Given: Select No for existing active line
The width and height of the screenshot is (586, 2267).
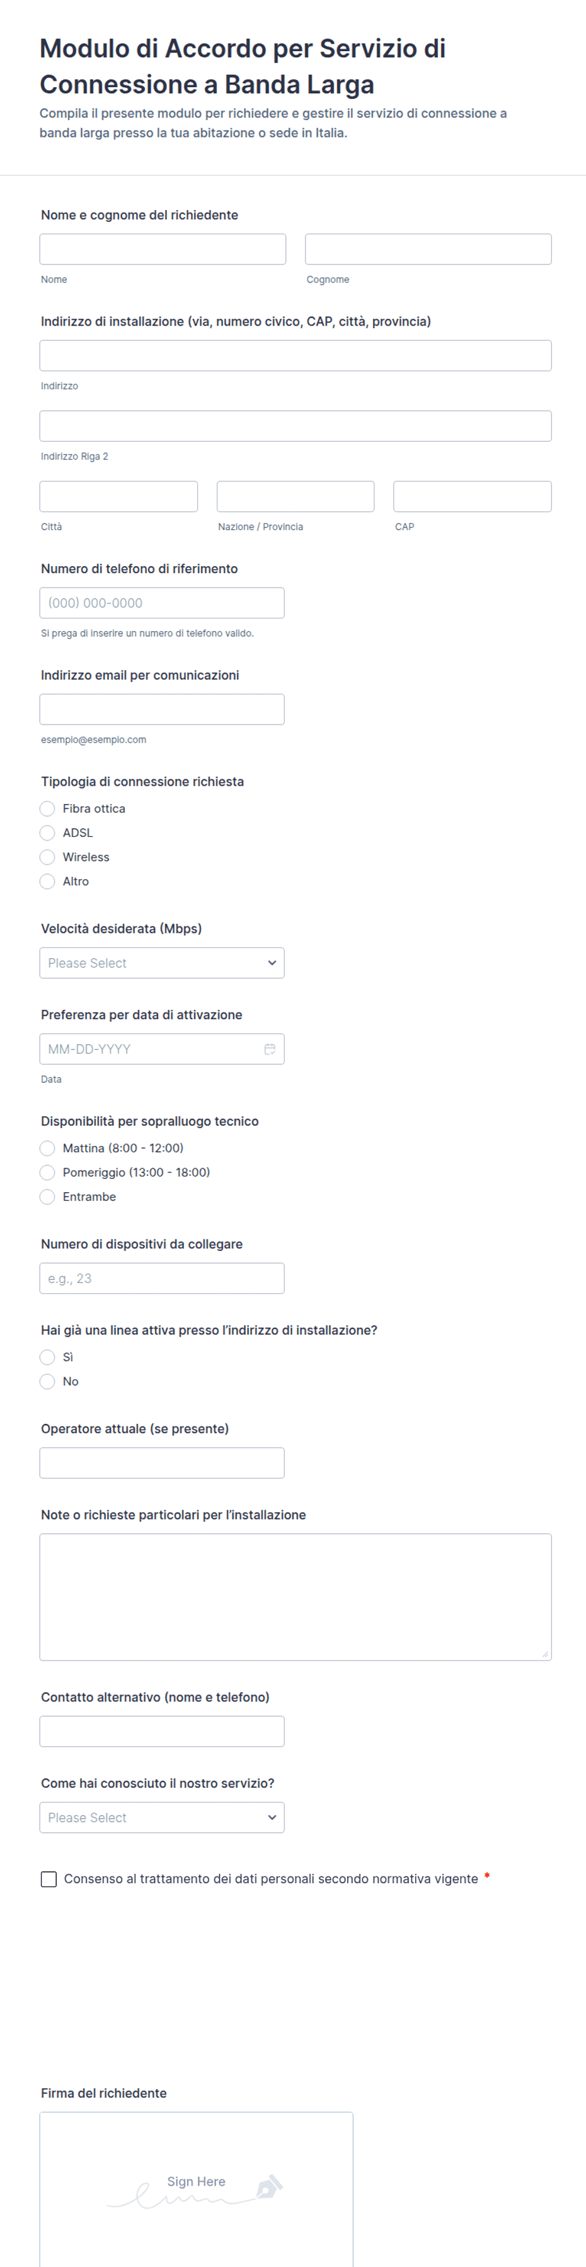Looking at the screenshot, I should point(47,1382).
